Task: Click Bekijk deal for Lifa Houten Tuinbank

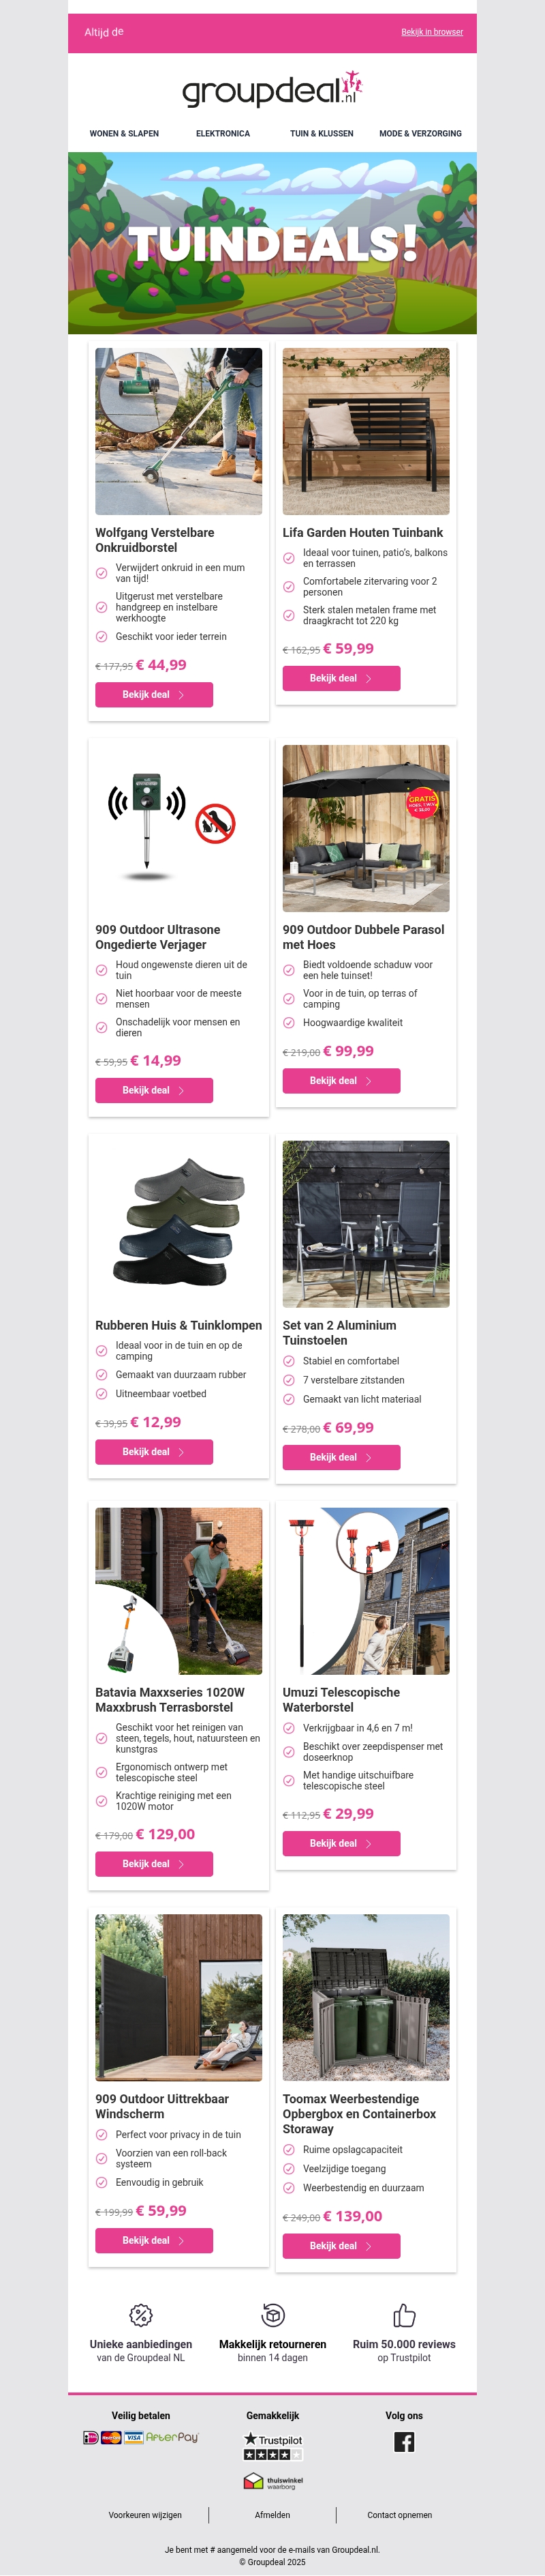Action: 341,678
